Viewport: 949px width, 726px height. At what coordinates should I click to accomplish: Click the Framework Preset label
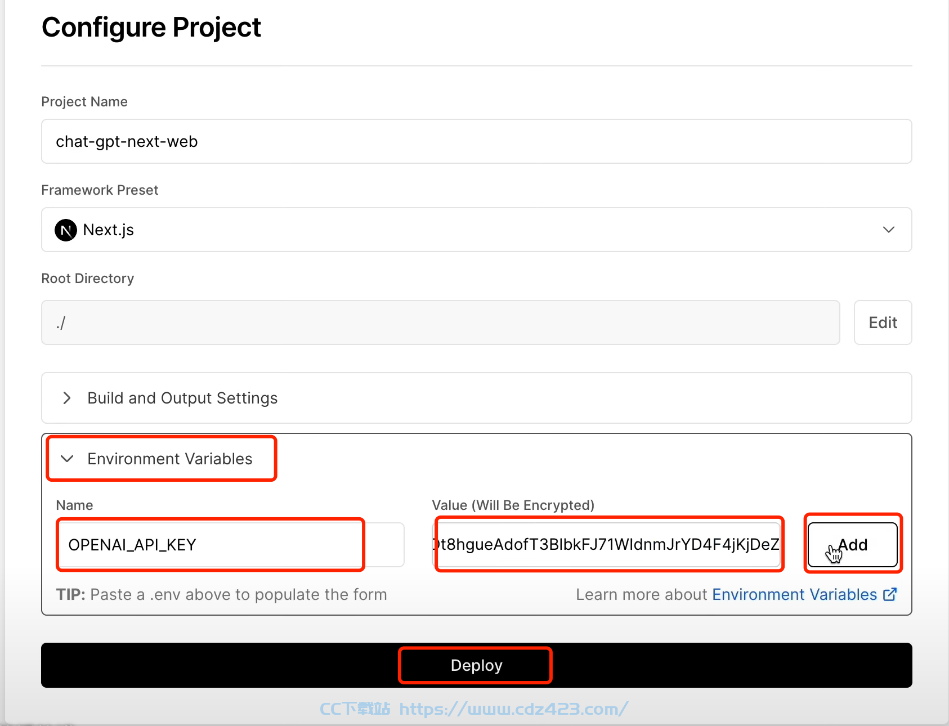point(100,190)
